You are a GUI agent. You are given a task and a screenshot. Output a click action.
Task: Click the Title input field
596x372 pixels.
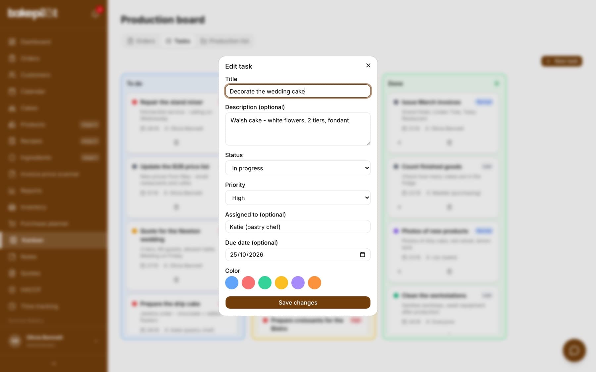pos(298,91)
